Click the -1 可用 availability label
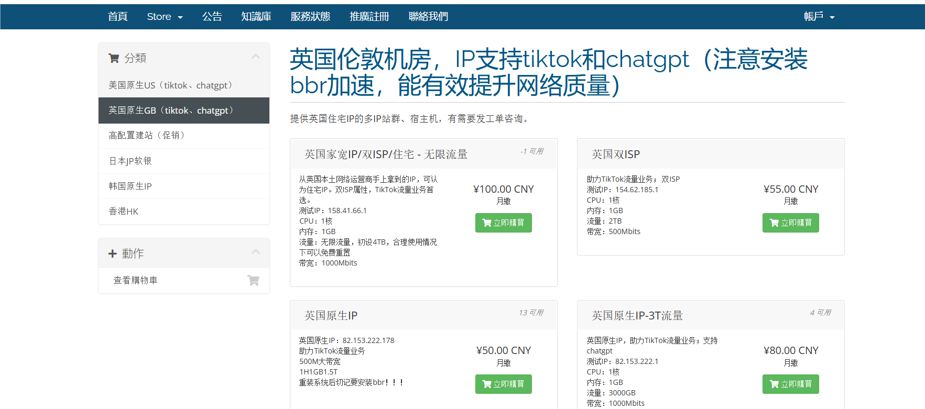The width and height of the screenshot is (925, 409). pyautogui.click(x=531, y=151)
